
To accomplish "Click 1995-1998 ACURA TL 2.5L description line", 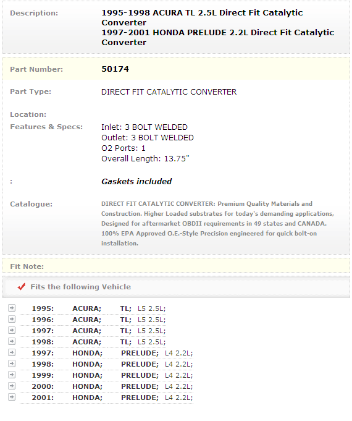I will 203,17.
